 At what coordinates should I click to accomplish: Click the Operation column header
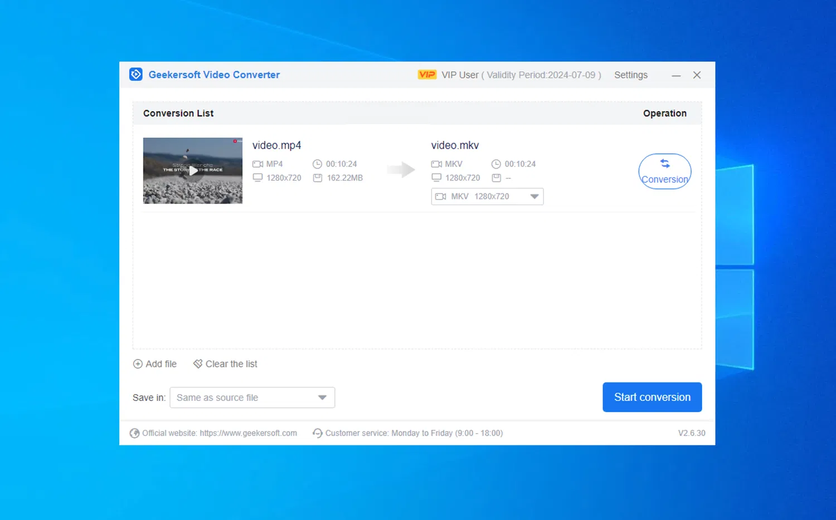point(665,114)
